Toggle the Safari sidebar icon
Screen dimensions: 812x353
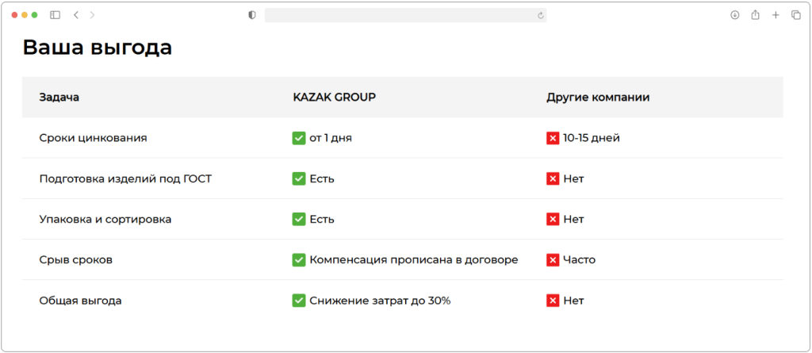point(55,15)
